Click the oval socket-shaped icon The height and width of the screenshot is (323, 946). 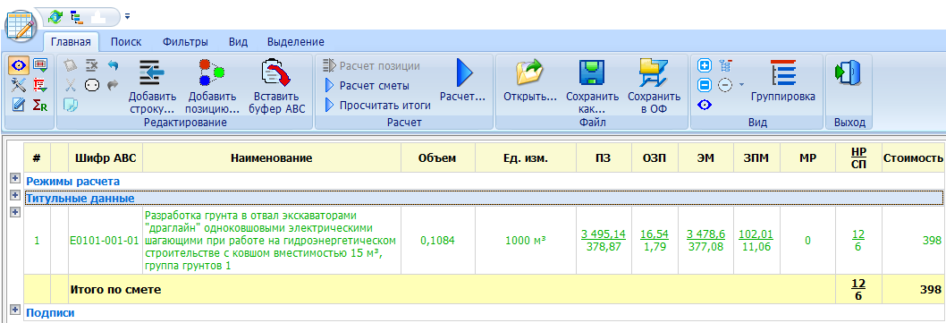(91, 85)
